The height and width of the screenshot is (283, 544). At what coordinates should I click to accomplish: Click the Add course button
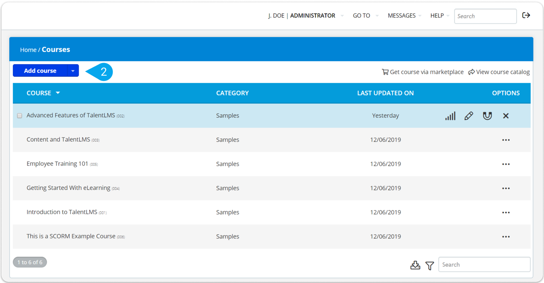pos(40,71)
